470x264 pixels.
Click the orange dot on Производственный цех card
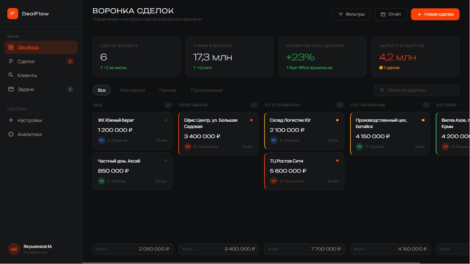coord(423,120)
